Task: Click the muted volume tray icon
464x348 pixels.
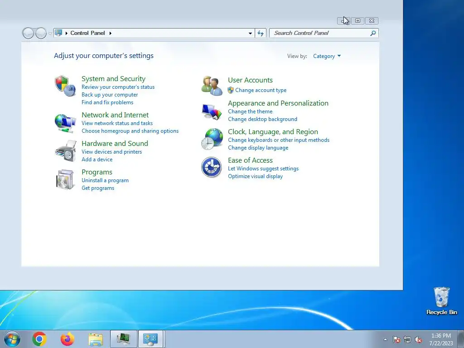Action: [x=418, y=339]
